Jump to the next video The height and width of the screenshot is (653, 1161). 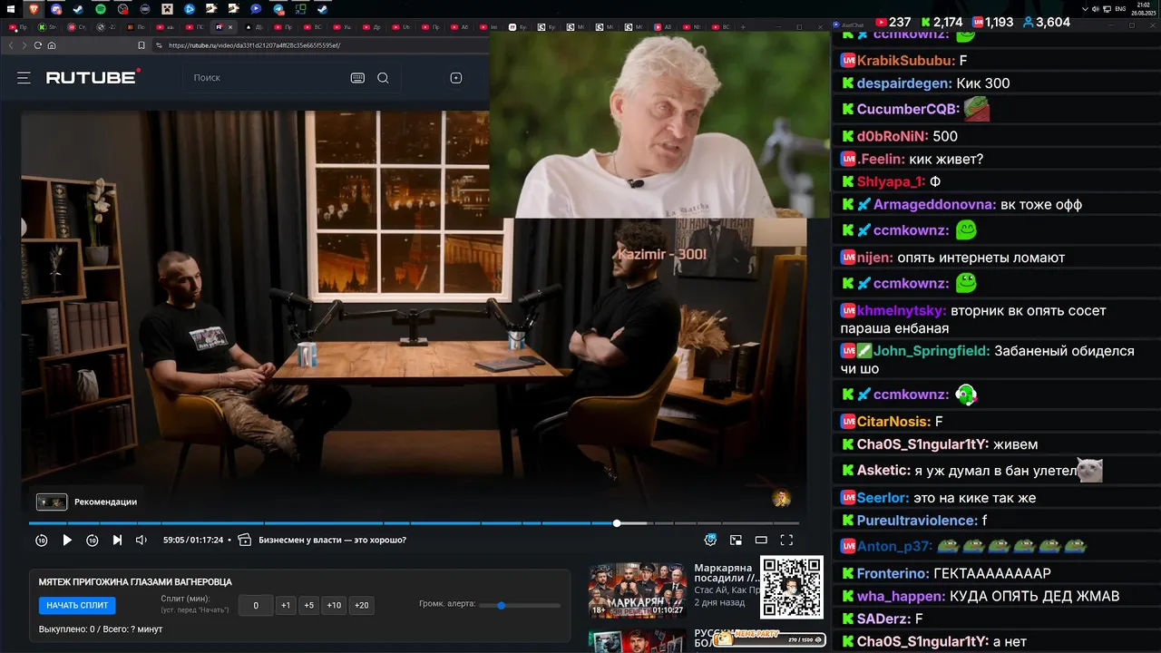click(117, 540)
